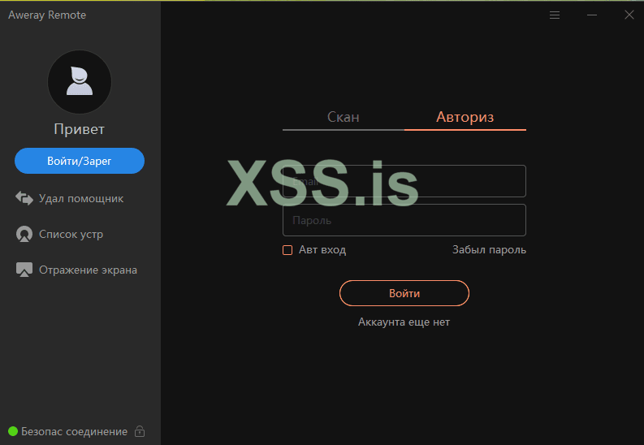Click the Безопас соединение status text

click(75, 431)
